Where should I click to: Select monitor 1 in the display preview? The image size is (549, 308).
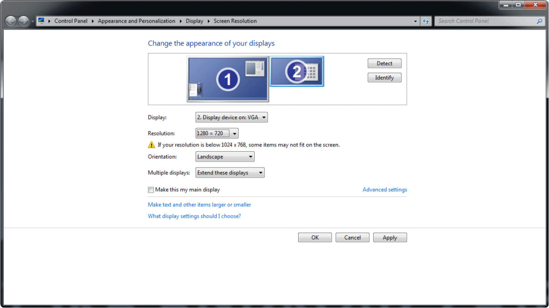coord(228,79)
